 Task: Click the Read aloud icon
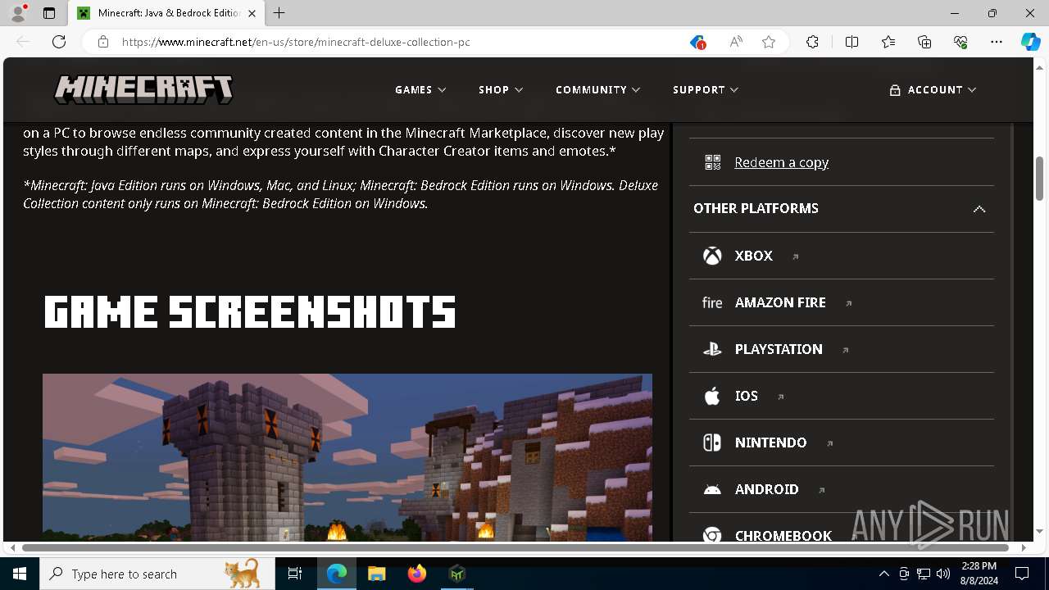point(736,42)
